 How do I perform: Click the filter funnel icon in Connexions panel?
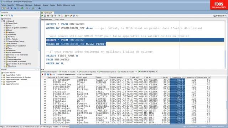click(9, 15)
